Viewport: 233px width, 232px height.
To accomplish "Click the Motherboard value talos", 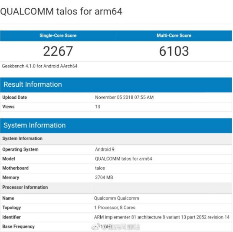I will (100, 168).
